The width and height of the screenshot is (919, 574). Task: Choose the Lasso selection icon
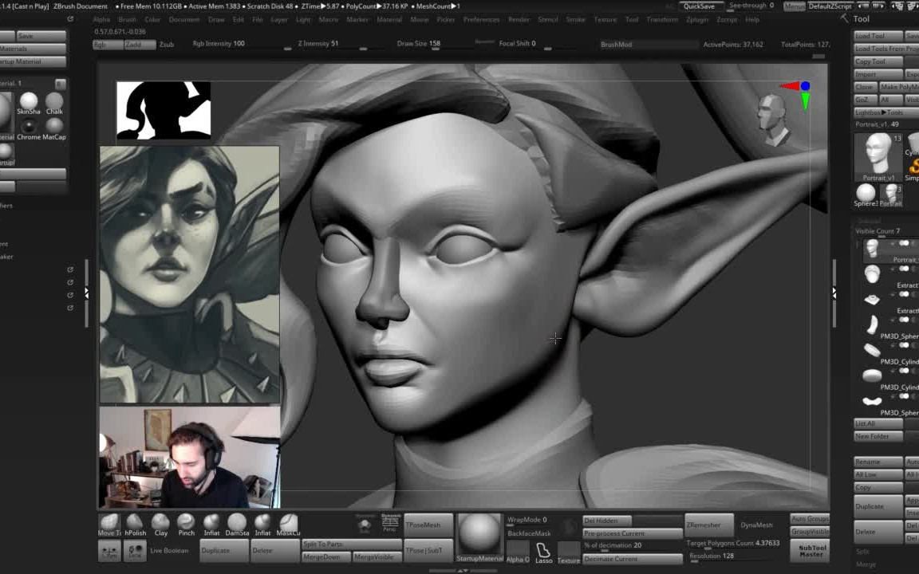click(x=543, y=552)
